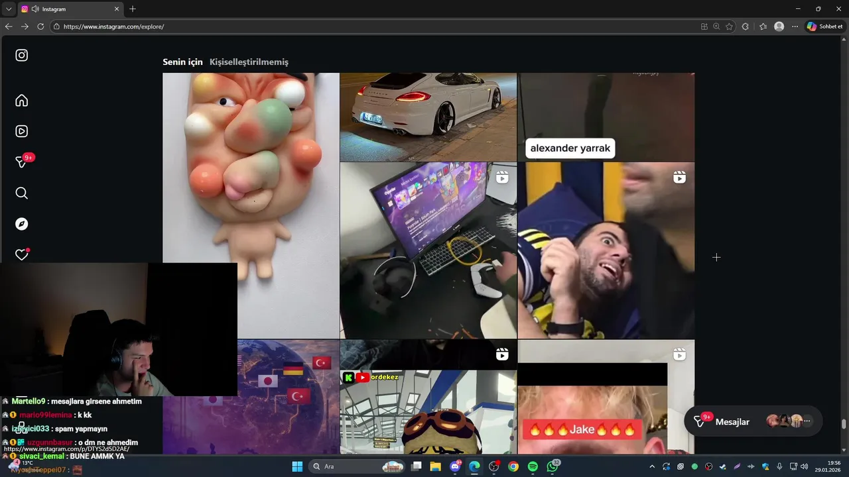
Task: Open Edge Settings and more menu
Action: pos(795,26)
